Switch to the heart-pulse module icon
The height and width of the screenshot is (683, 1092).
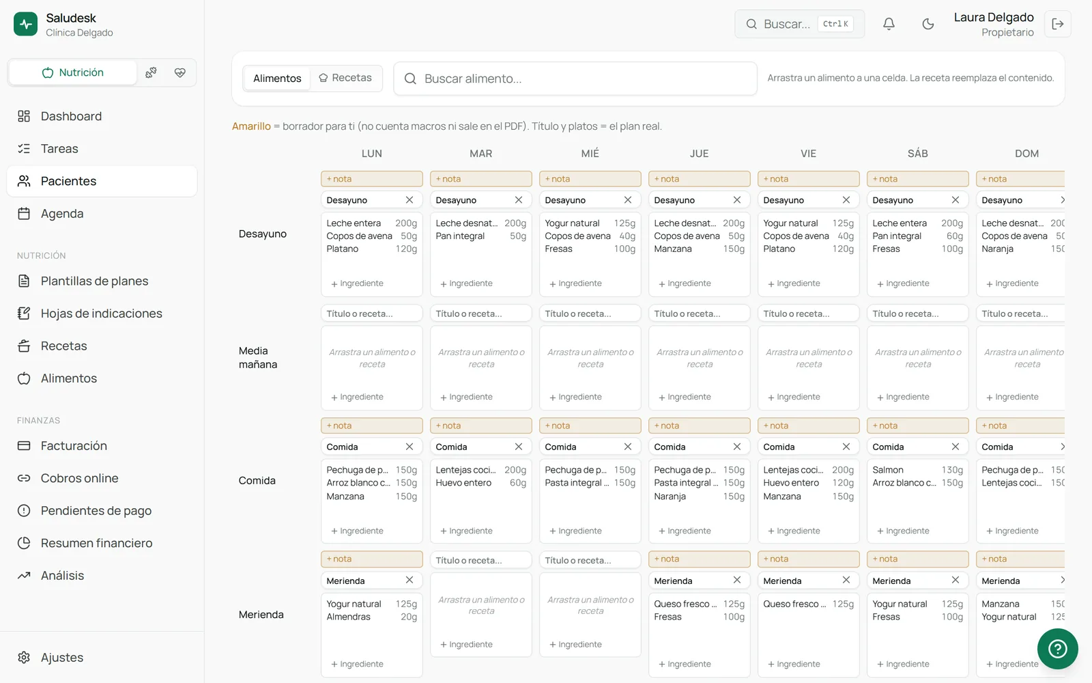180,72
